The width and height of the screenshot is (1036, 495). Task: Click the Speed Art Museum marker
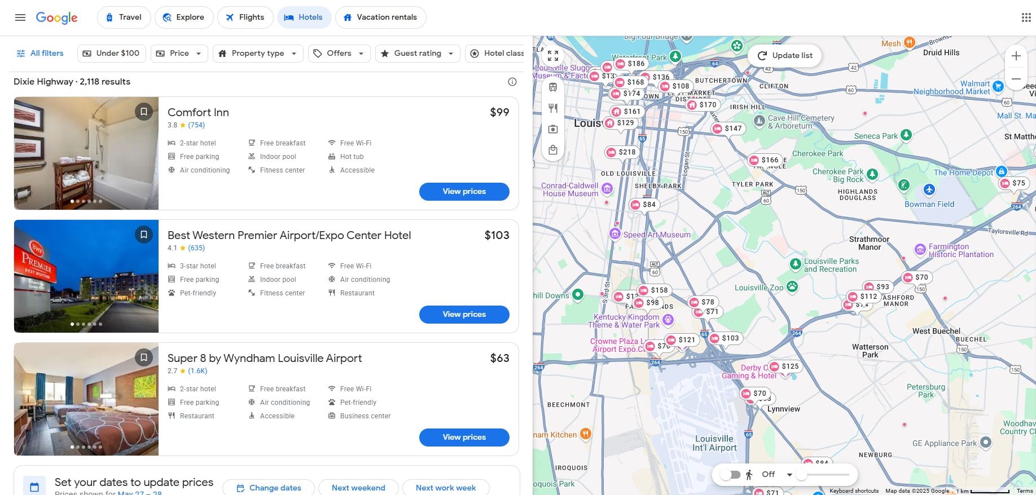coord(615,233)
